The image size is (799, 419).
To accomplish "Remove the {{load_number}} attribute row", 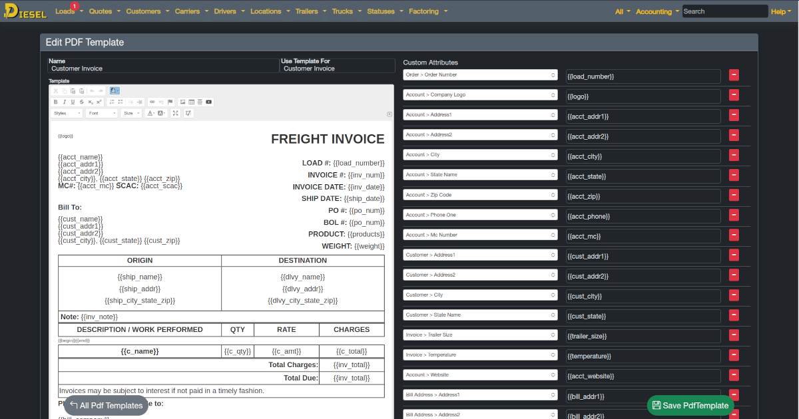I will click(734, 75).
